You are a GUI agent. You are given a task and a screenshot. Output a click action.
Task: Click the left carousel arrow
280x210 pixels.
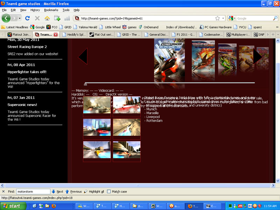coord(83,56)
